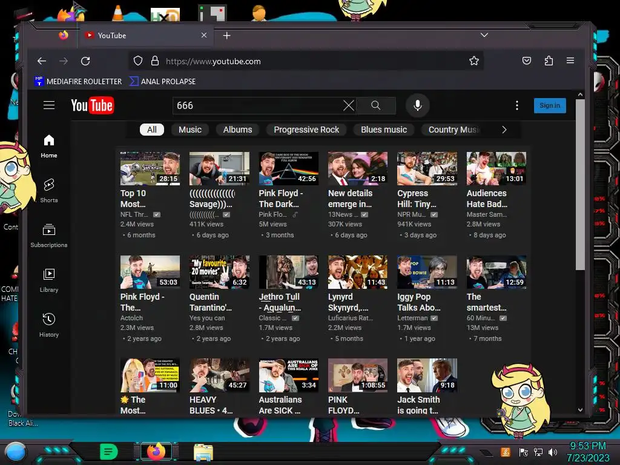Image resolution: width=620 pixels, height=465 pixels.
Task: Click the Sign in button
Action: pos(550,105)
